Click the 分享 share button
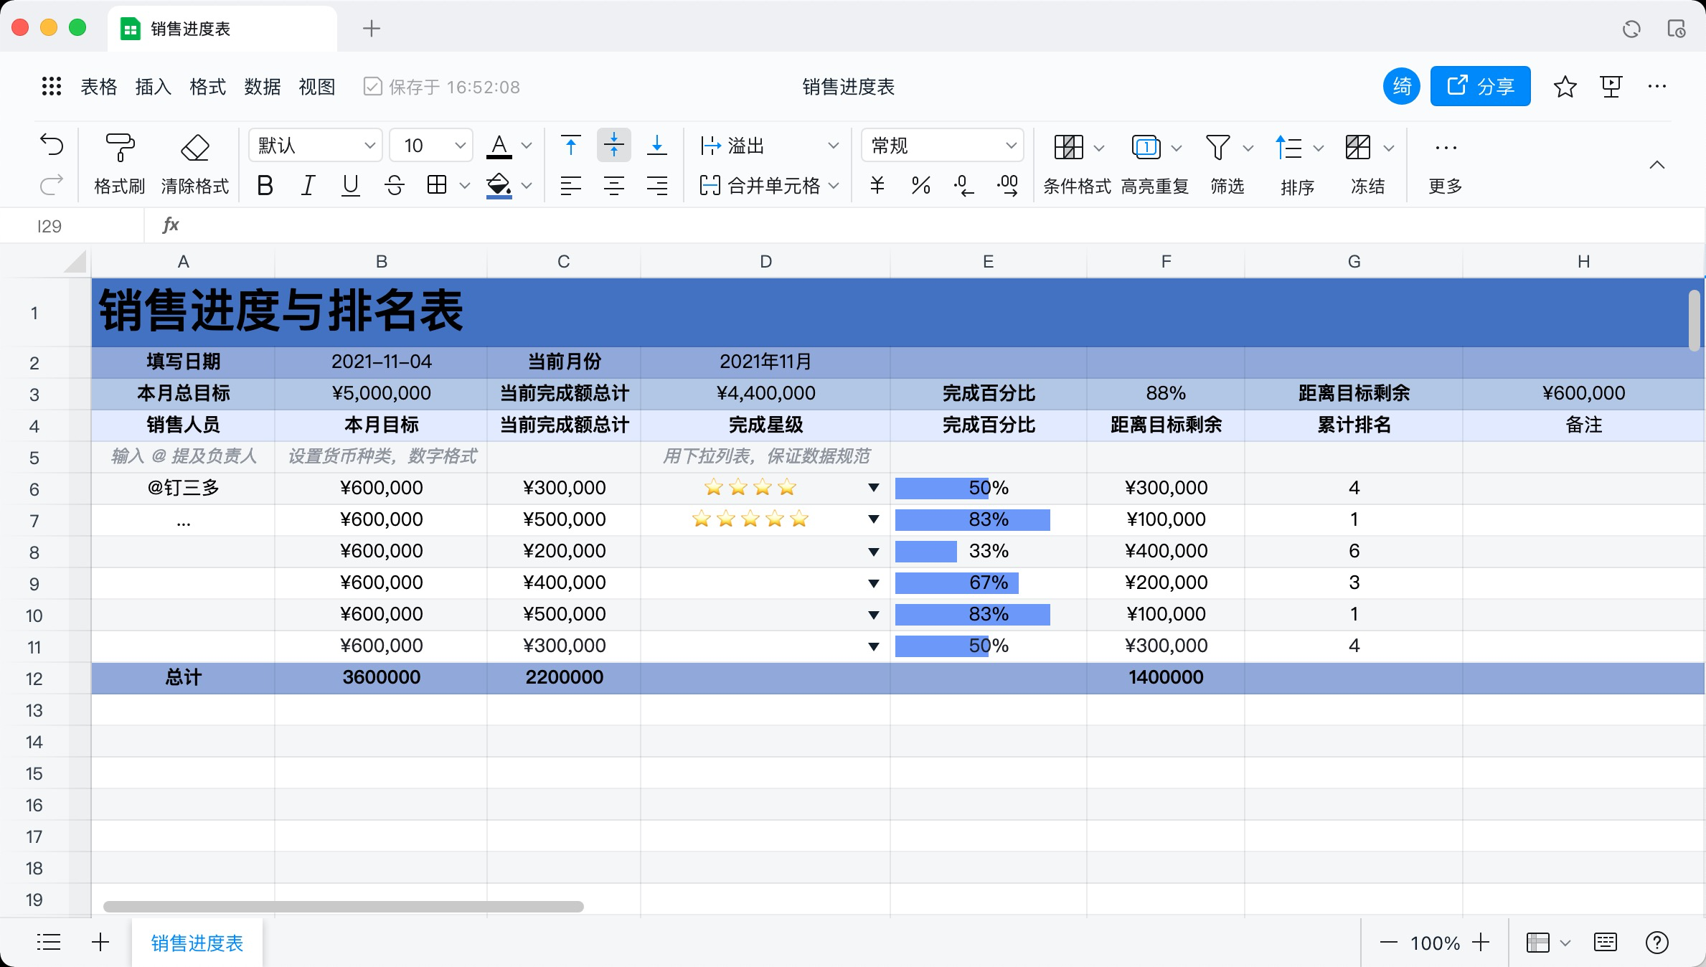This screenshot has width=1706, height=967. coord(1479,85)
